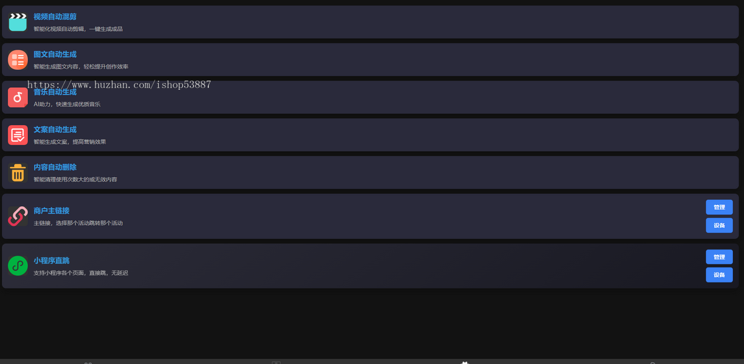Click the 智能清理使用次数大的或无效内容 description text

[x=75, y=180]
